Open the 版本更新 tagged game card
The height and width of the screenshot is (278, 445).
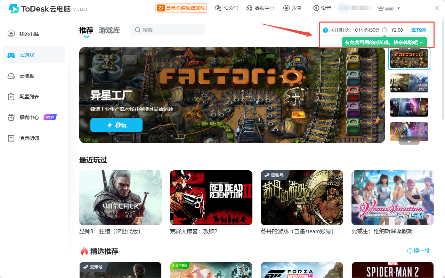click(211, 270)
